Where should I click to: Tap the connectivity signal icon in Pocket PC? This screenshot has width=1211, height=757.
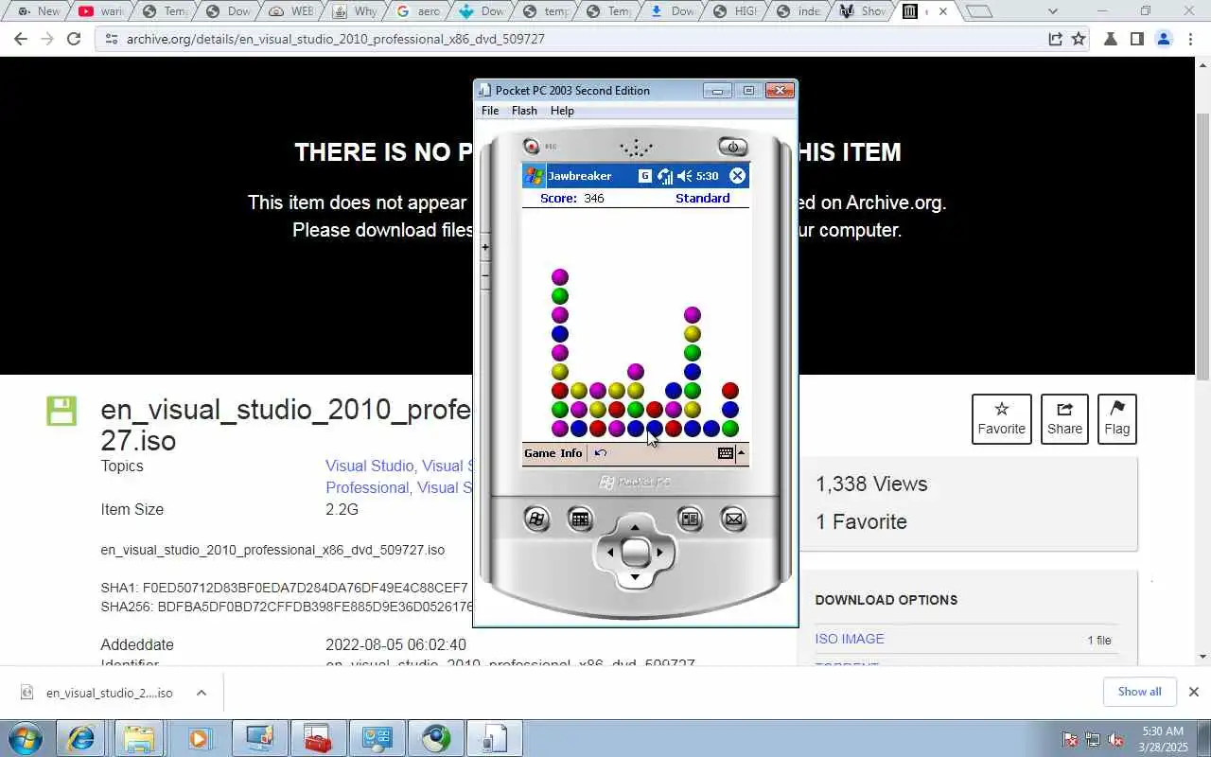click(665, 176)
